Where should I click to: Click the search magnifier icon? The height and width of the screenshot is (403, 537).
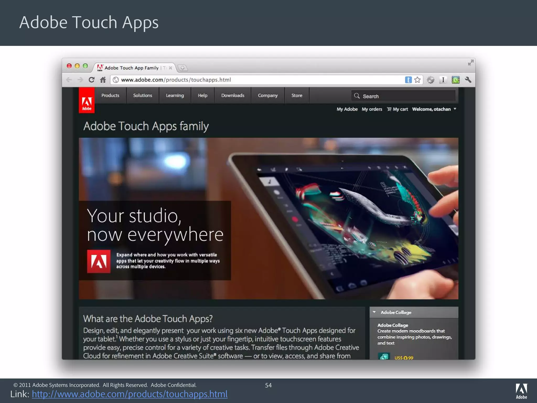pos(357,96)
